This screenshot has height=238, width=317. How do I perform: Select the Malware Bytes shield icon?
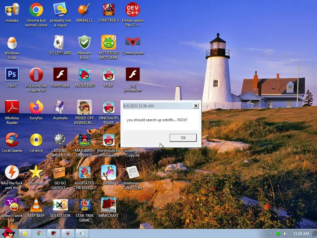[85, 42]
